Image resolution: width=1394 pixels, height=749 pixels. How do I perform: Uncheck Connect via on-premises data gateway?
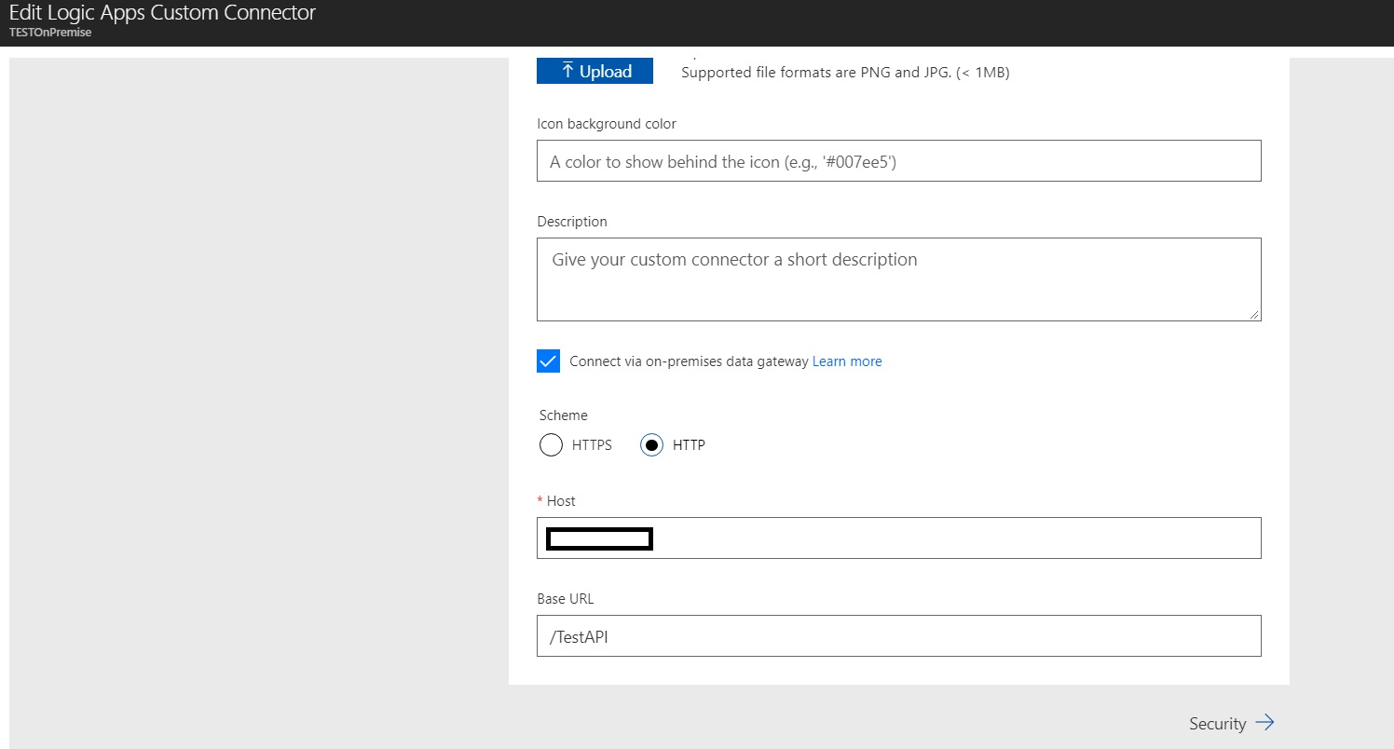(548, 361)
